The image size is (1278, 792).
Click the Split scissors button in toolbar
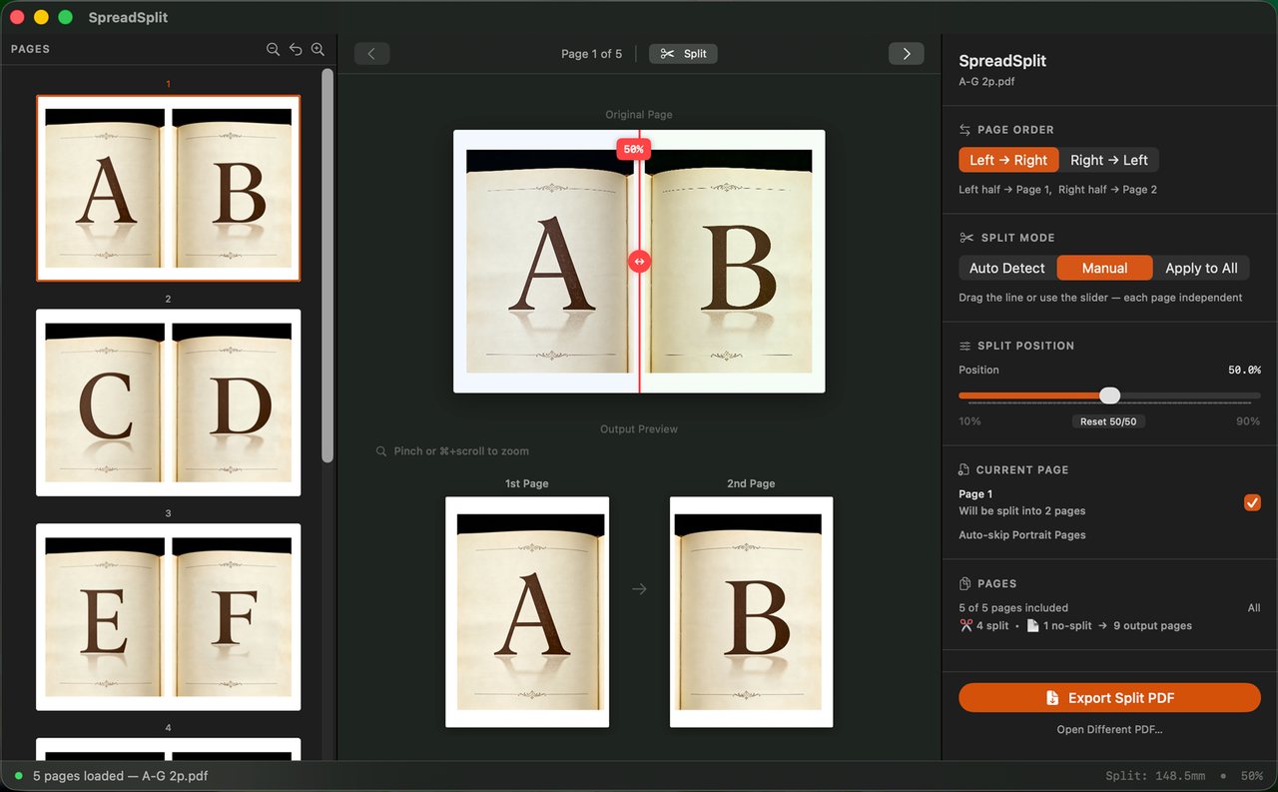tap(683, 54)
